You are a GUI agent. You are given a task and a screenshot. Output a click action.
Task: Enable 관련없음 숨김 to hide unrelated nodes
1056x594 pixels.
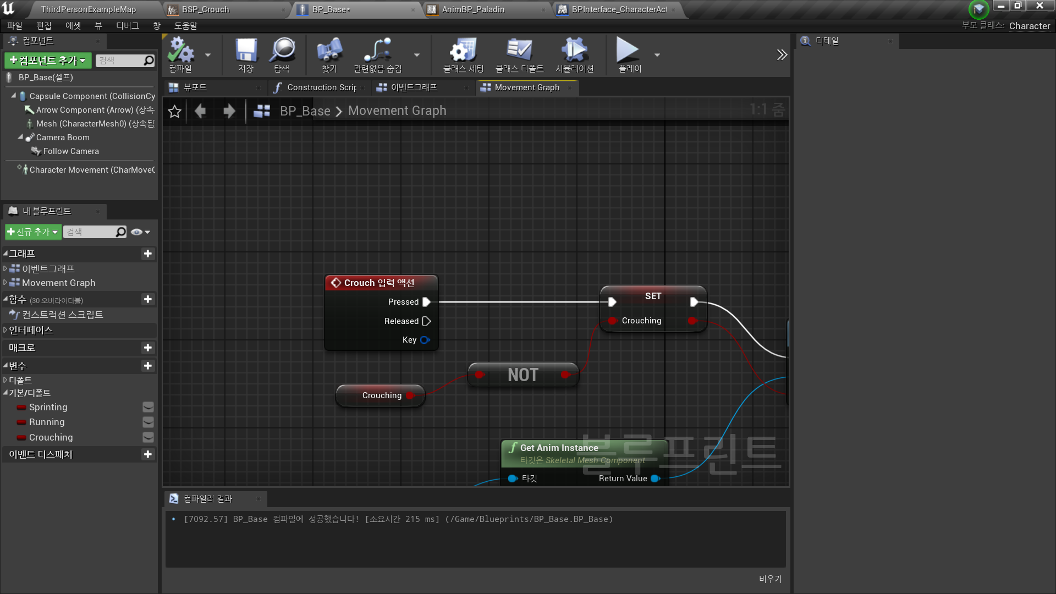pyautogui.click(x=378, y=53)
